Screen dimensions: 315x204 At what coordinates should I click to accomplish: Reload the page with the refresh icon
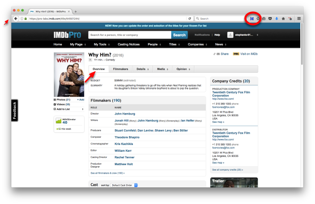coord(189,19)
